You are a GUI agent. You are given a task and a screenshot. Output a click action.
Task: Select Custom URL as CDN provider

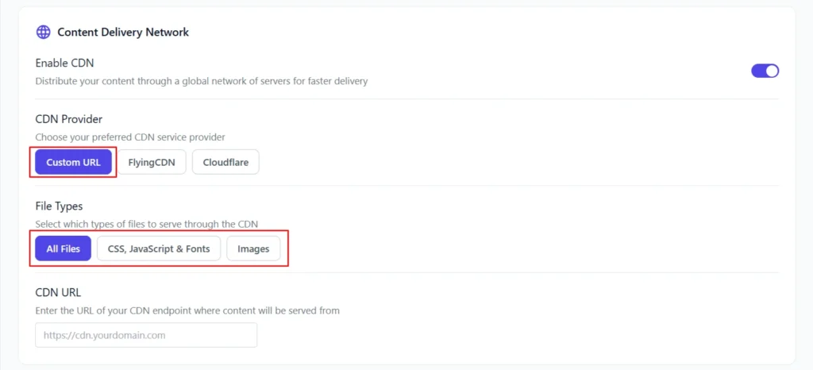coord(74,162)
